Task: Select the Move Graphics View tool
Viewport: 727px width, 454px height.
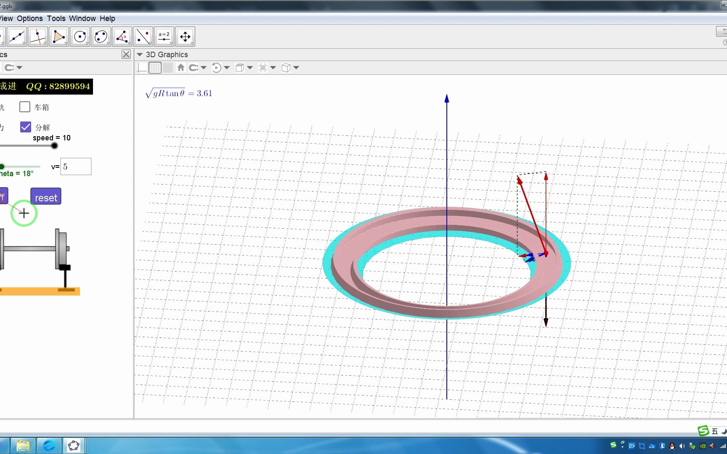Action: 185,36
